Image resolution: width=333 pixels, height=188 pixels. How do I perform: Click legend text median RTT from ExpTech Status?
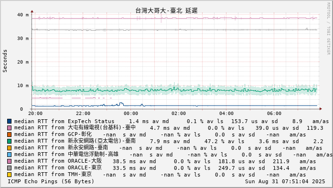[x=64, y=121]
